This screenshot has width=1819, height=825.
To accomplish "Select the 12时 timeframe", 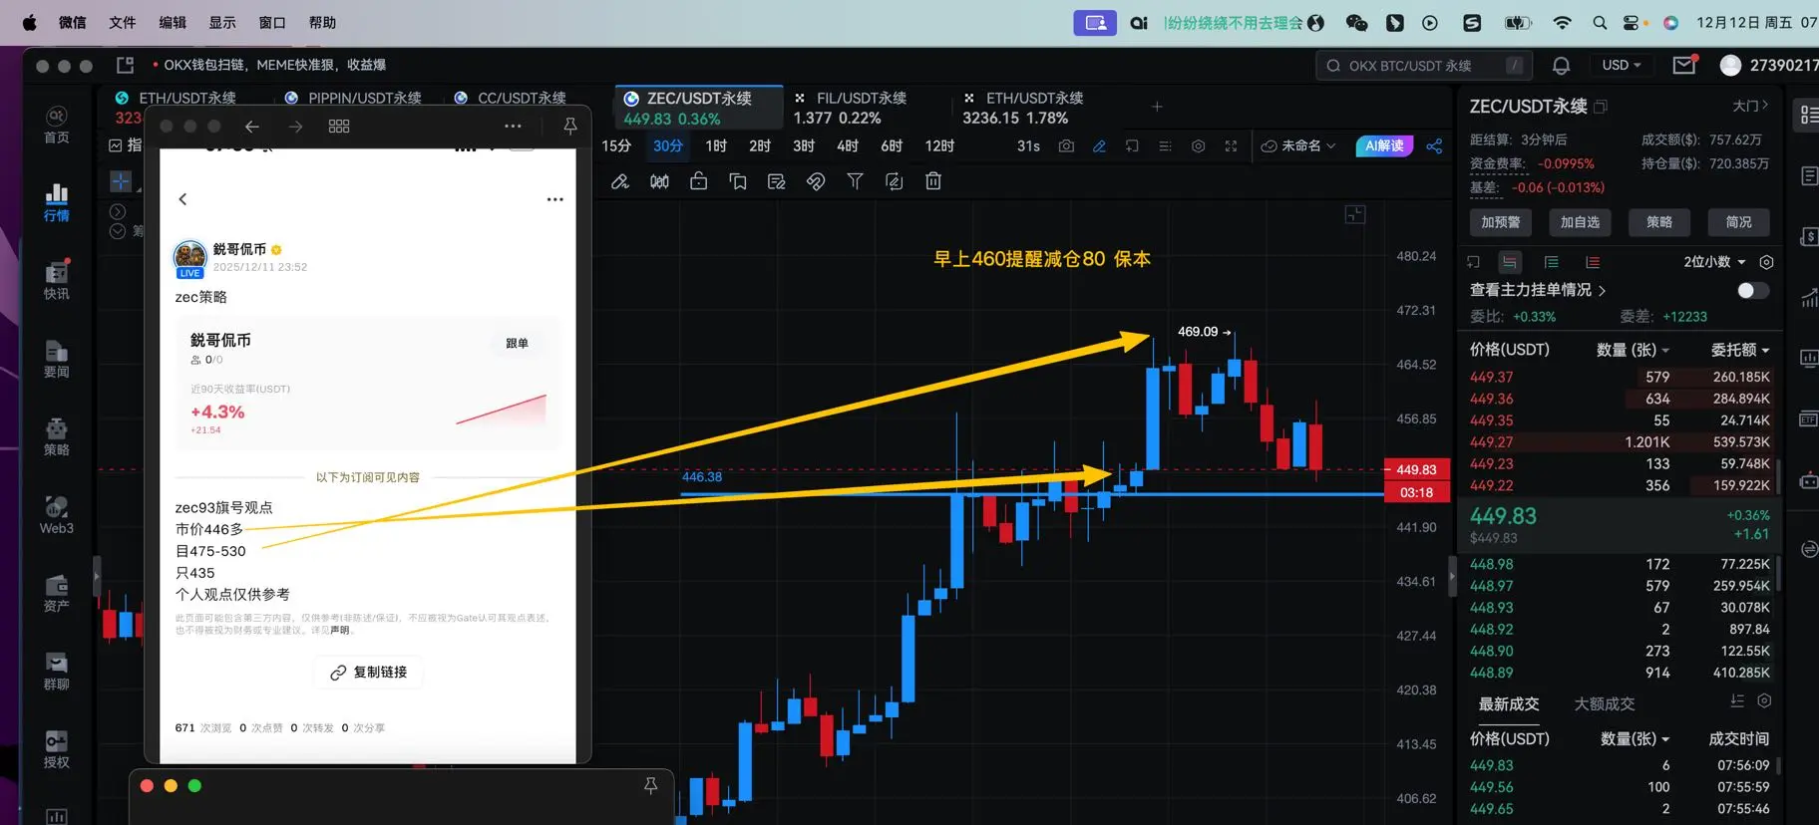I will pos(939,146).
